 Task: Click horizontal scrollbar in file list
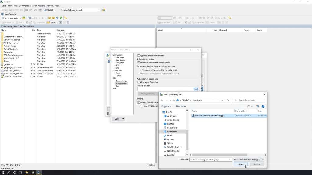(x=219, y=155)
